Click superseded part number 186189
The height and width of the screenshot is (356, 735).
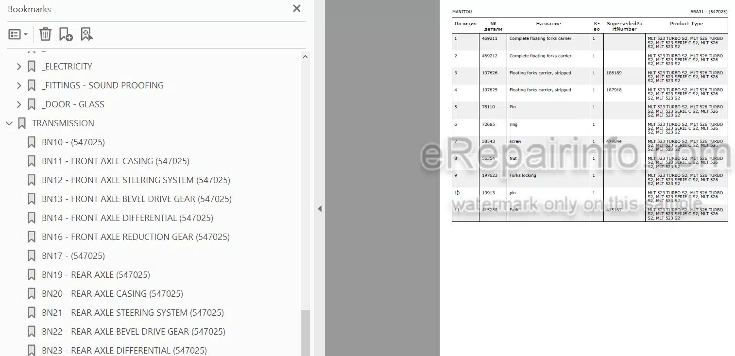pos(614,73)
